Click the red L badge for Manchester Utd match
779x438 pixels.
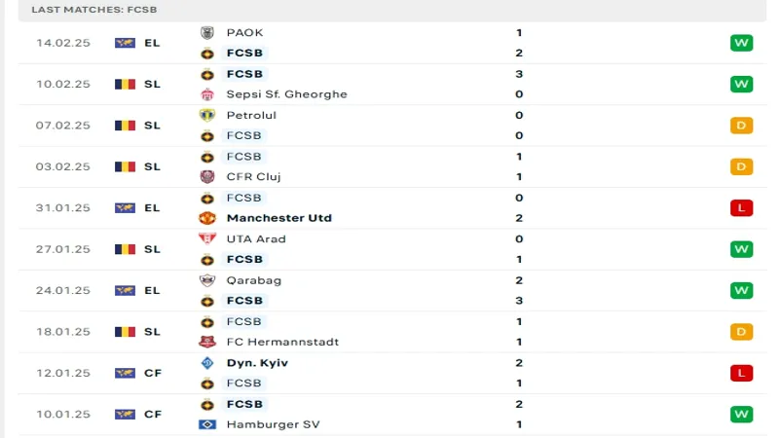[x=742, y=208]
